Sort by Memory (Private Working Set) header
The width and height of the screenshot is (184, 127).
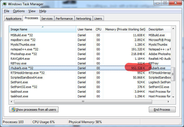(125, 29)
